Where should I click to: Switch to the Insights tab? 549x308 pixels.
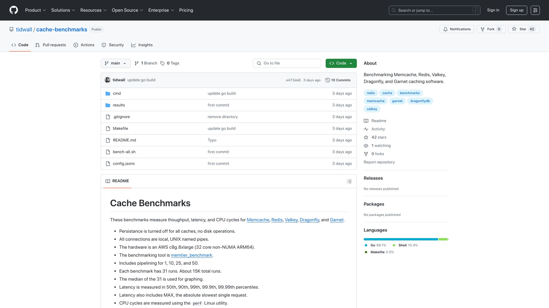(142, 45)
